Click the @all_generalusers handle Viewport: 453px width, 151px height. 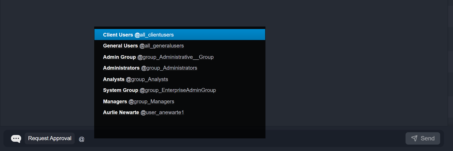161,46
